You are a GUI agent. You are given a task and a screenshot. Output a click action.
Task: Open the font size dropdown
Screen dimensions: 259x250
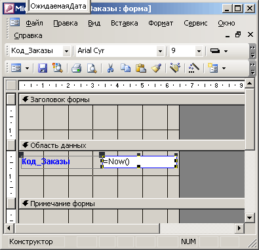(199, 51)
